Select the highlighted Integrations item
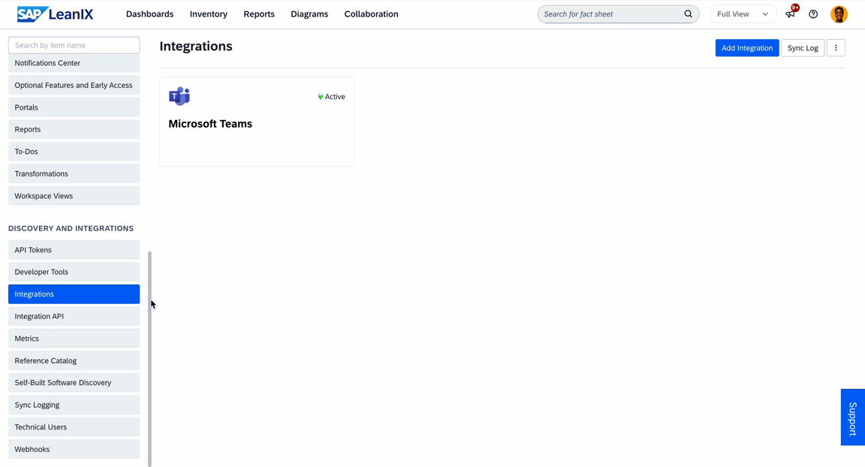This screenshot has height=467, width=865. 74,294
